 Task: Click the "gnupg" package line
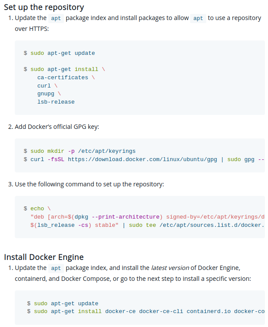pos(49,94)
